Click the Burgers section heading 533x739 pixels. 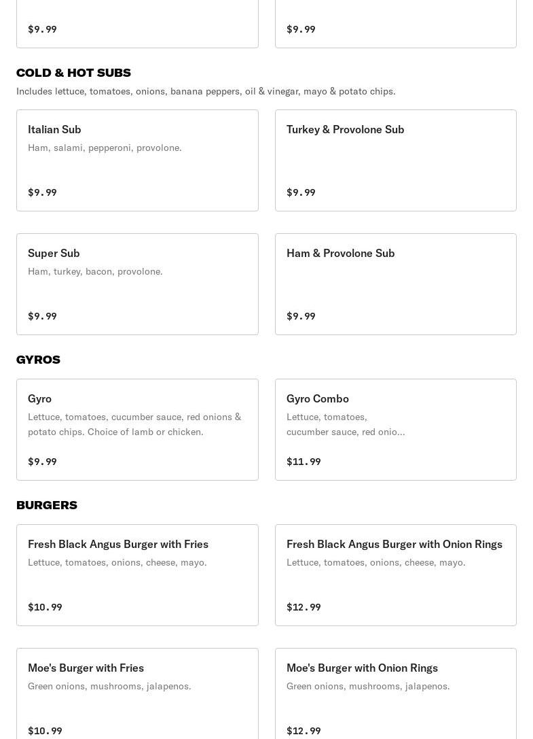pos(46,505)
